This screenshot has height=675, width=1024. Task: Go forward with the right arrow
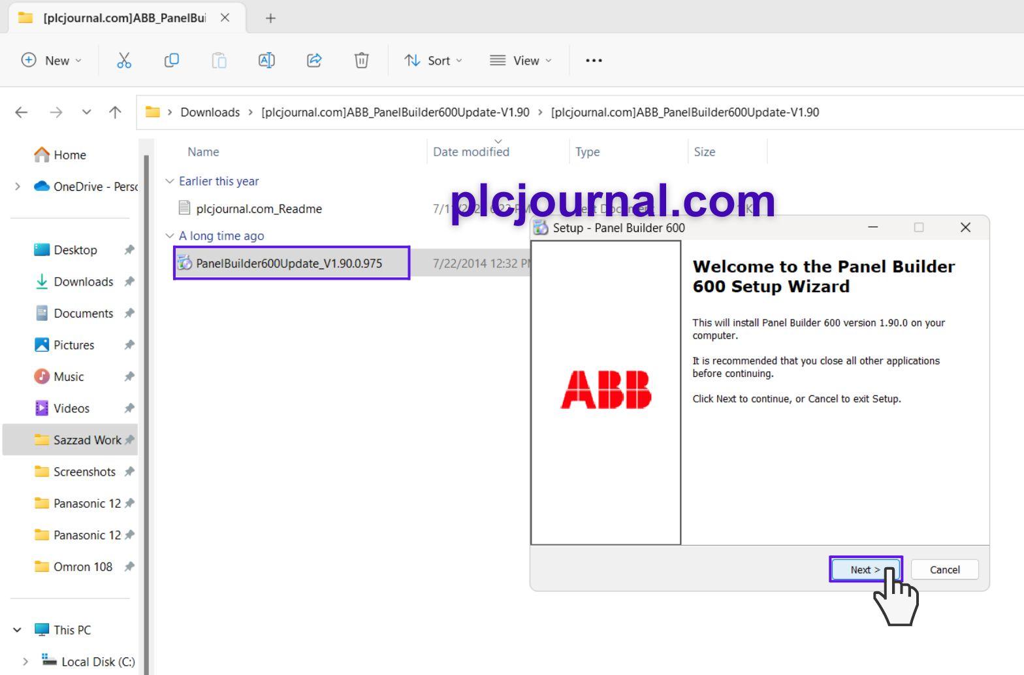[56, 112]
